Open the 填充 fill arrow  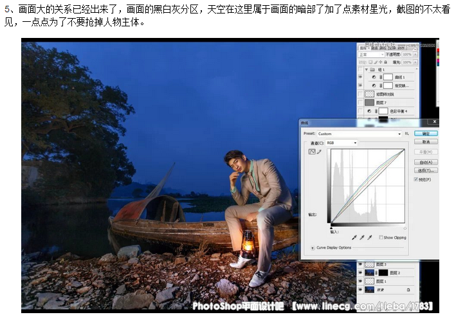coord(415,62)
